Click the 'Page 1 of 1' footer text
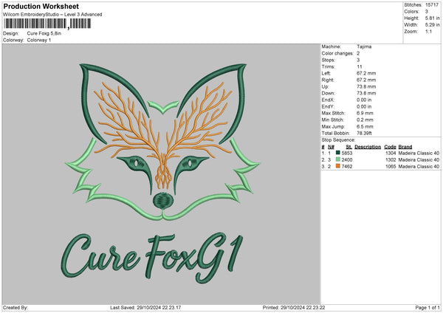This screenshot has height=313, width=443. [x=424, y=308]
